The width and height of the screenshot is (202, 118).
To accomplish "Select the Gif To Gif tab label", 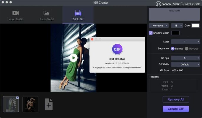I will tap(78, 19).
